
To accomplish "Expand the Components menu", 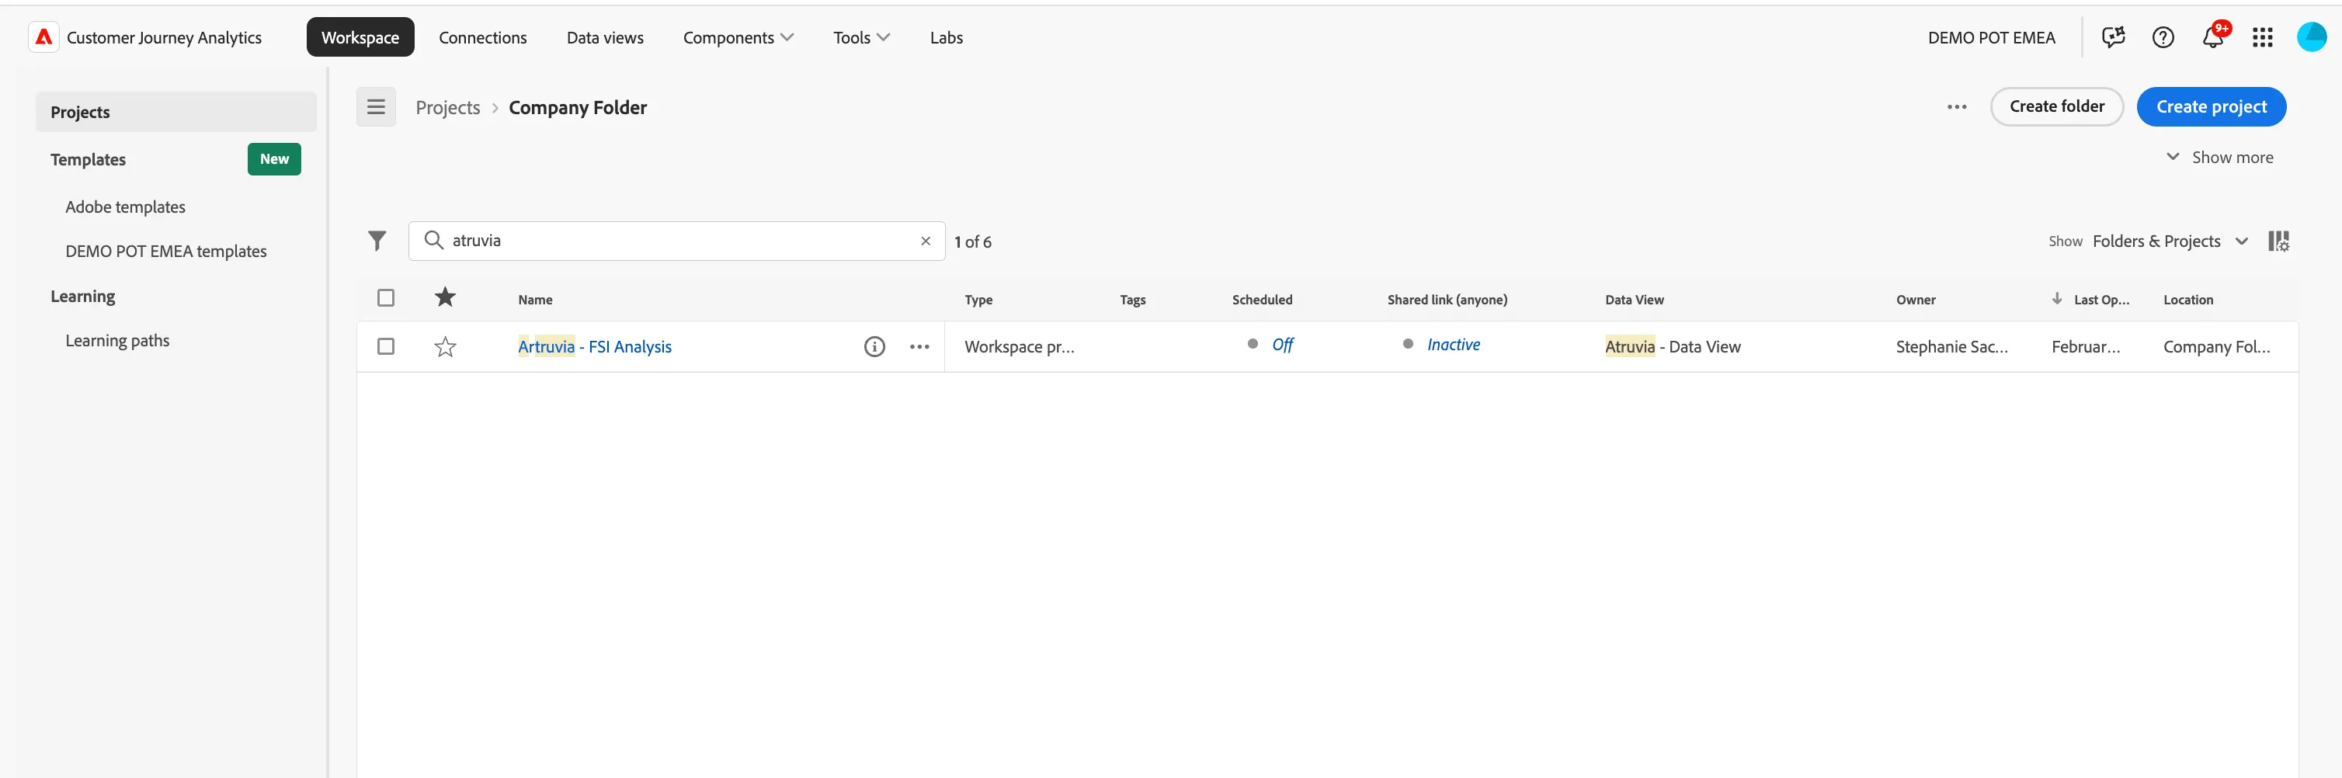I will pyautogui.click(x=738, y=37).
